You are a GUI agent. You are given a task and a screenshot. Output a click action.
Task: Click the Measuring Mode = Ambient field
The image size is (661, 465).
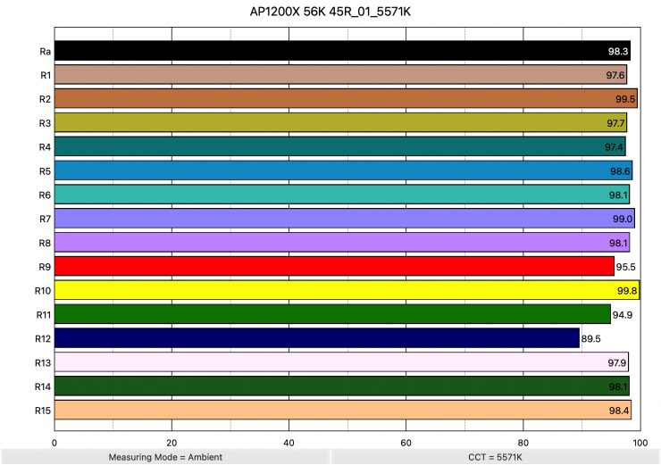[x=164, y=457]
